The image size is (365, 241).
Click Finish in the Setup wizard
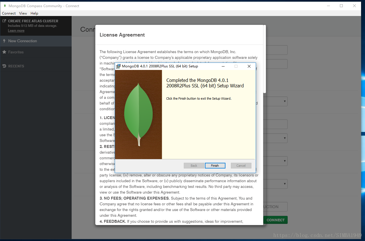tap(215, 166)
